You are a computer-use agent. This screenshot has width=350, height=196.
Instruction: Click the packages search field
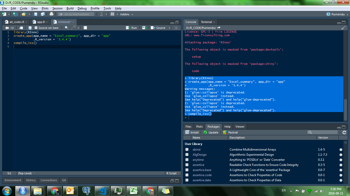[x=322, y=132]
